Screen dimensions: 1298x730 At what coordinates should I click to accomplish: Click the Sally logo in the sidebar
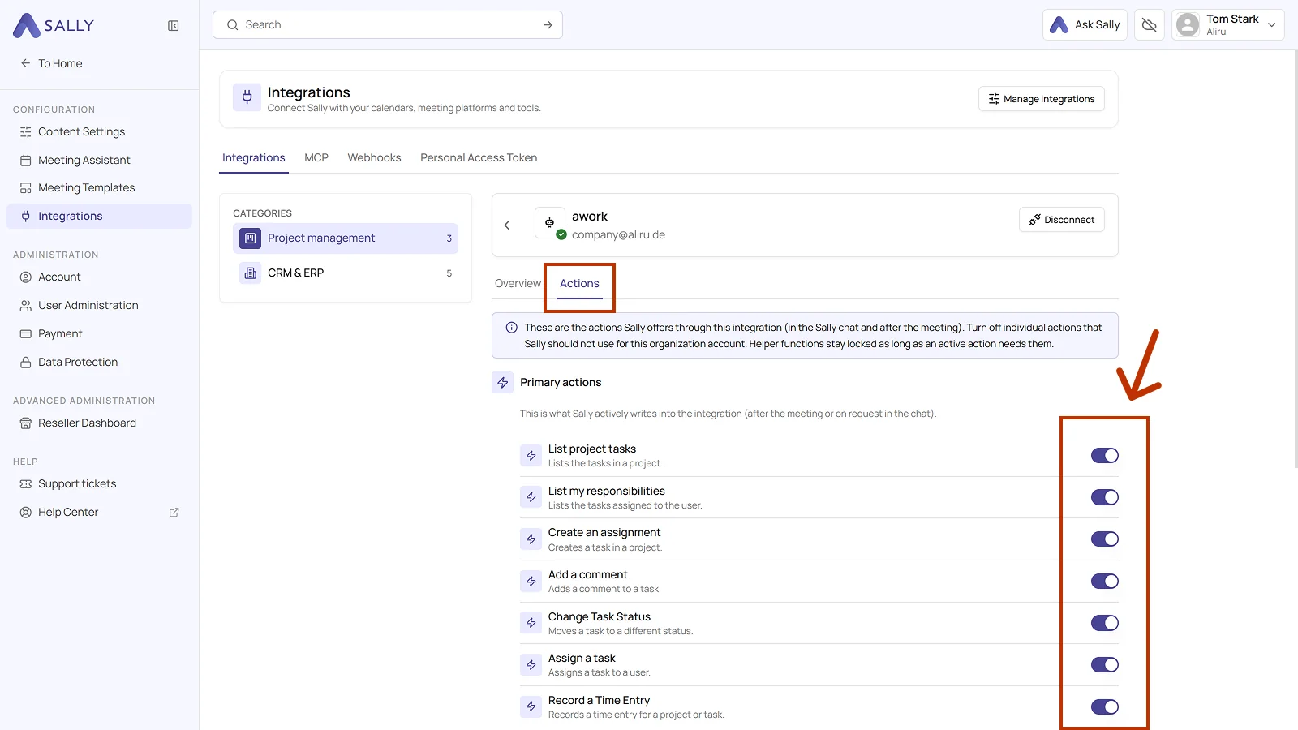54,25
